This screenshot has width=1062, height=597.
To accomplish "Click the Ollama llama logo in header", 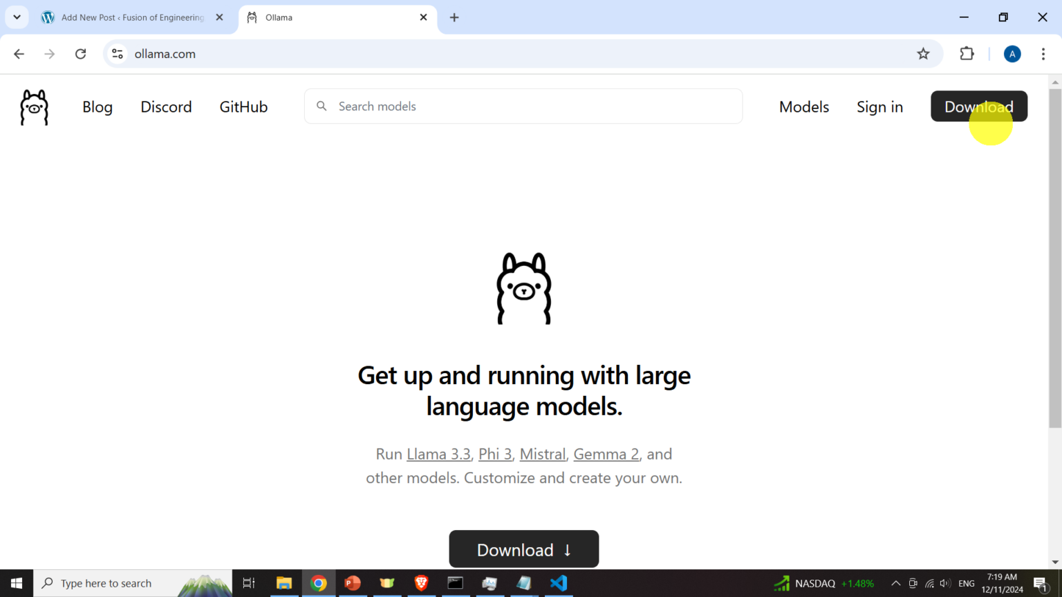I will click(x=35, y=107).
